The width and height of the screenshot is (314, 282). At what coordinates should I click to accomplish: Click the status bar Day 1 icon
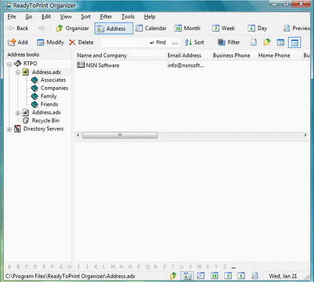[241, 276]
